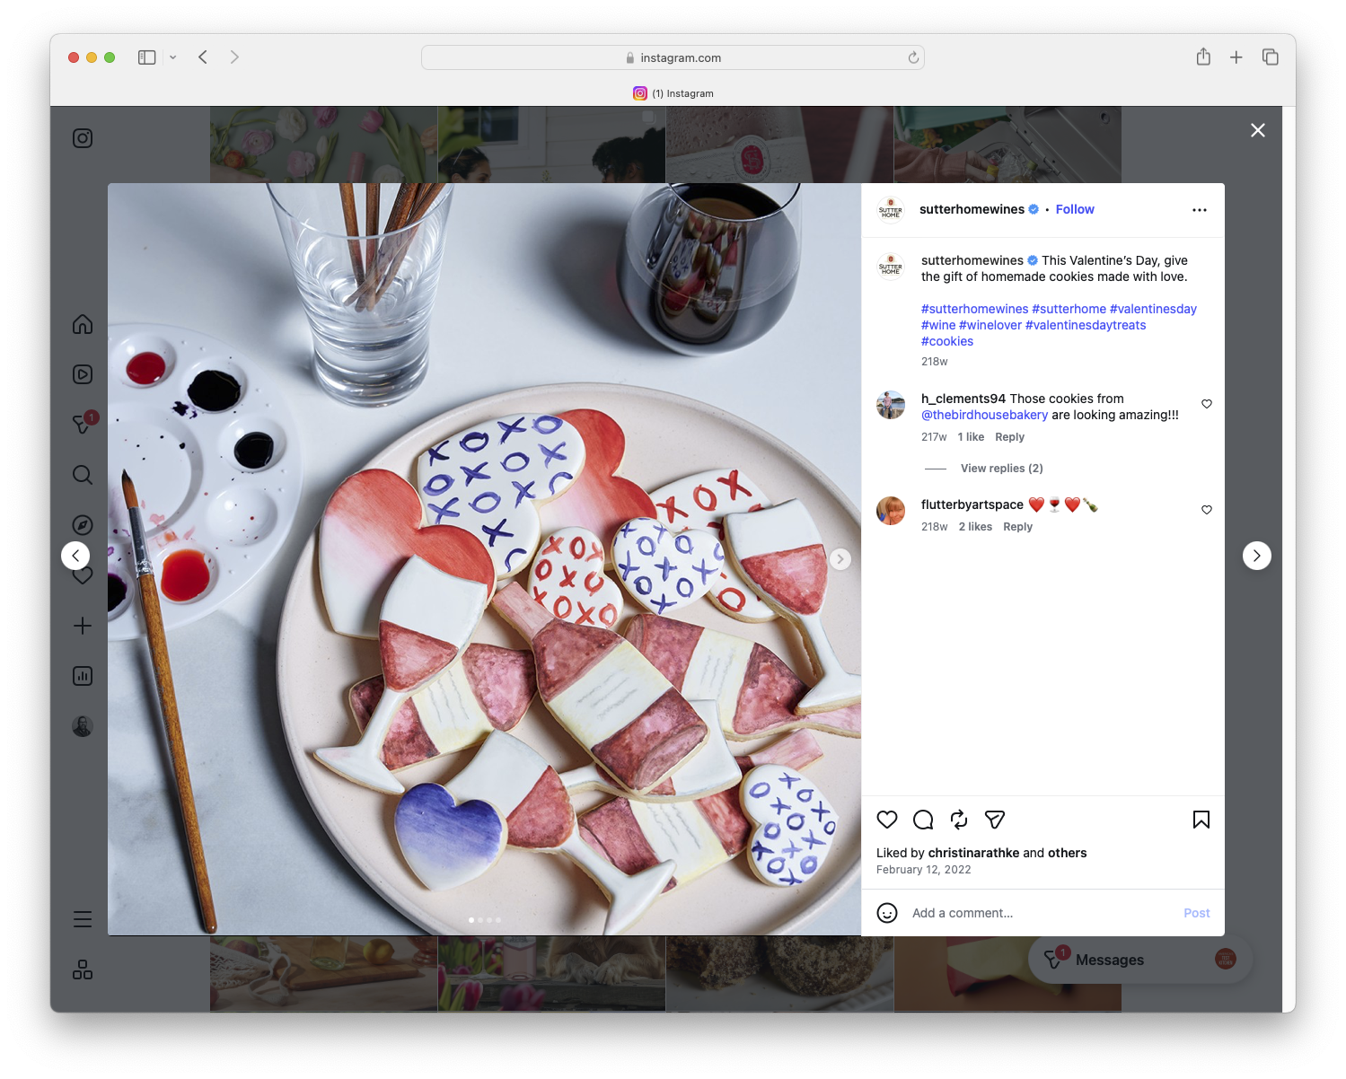Open the emoji picker for commenting
1346x1079 pixels.
887,912
